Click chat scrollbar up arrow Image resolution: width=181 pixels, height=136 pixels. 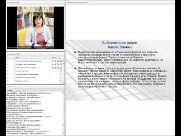(x=64, y=93)
